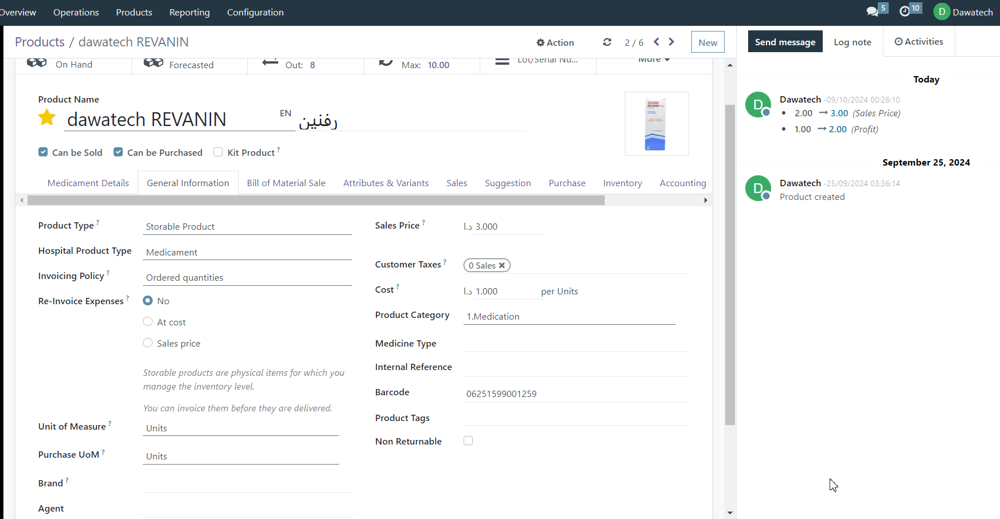
Task: Open the Action gear menu
Action: pyautogui.click(x=555, y=42)
